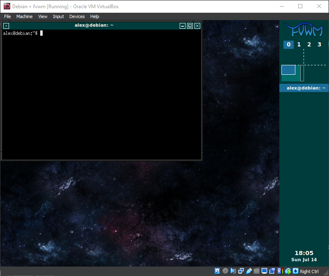The height and width of the screenshot is (276, 329).
Task: Click the USB devices status icon
Action: click(x=249, y=271)
